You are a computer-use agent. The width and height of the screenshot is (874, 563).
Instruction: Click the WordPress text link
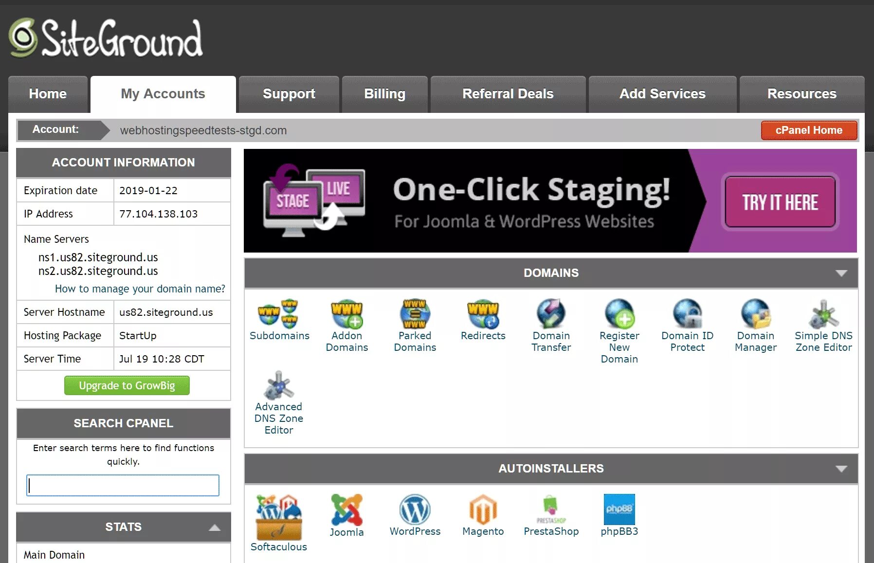coord(415,531)
